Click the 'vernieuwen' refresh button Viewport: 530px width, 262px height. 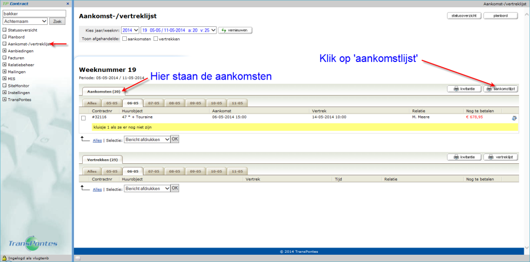pyautogui.click(x=235, y=30)
